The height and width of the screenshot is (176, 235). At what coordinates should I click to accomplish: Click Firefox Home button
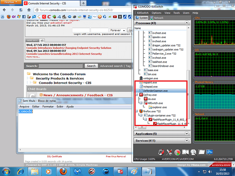point(29,10)
